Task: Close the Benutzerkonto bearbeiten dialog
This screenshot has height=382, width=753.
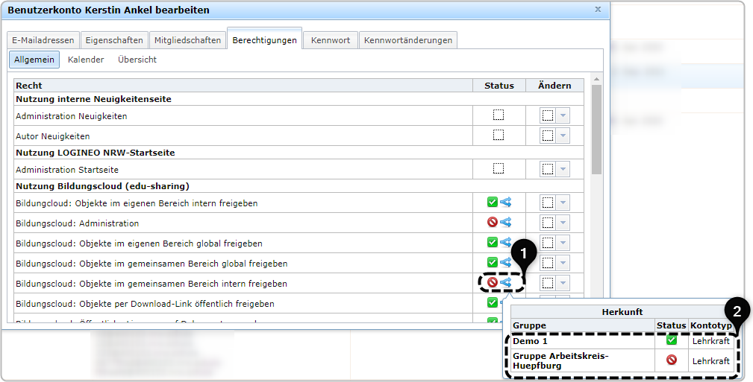Action: click(x=598, y=10)
